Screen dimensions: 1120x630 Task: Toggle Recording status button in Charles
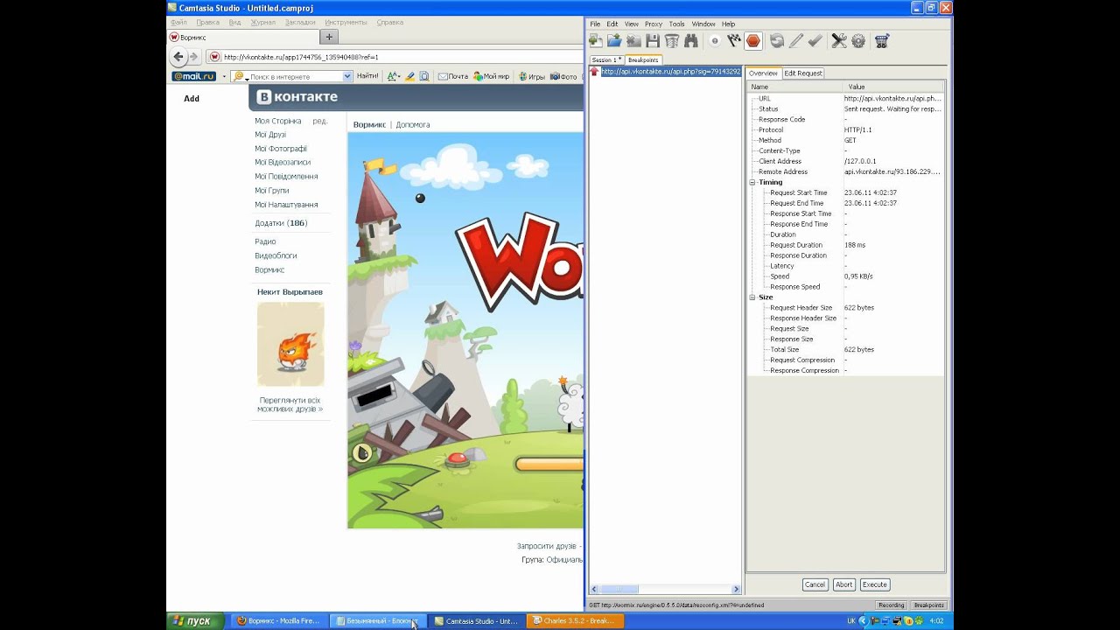[x=891, y=605]
